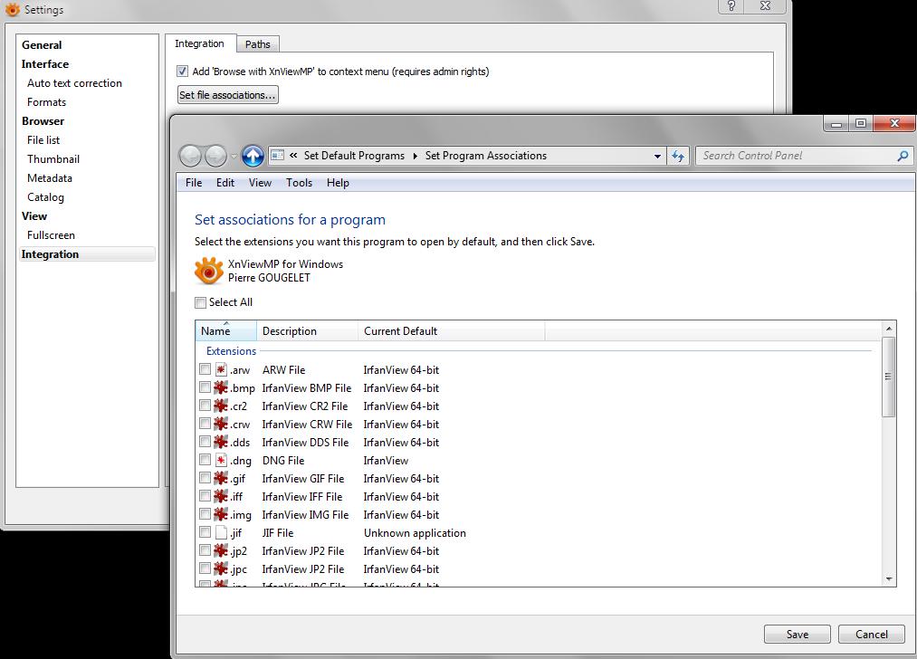This screenshot has height=659, width=917.
Task: Click the .bmp IrfanView file icon
Action: (221, 387)
